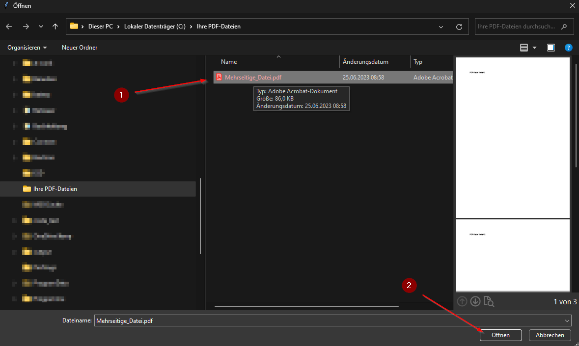Select Mehrseitige_Datei.pdf in file list
Image resolution: width=579 pixels, height=346 pixels.
pyautogui.click(x=253, y=78)
